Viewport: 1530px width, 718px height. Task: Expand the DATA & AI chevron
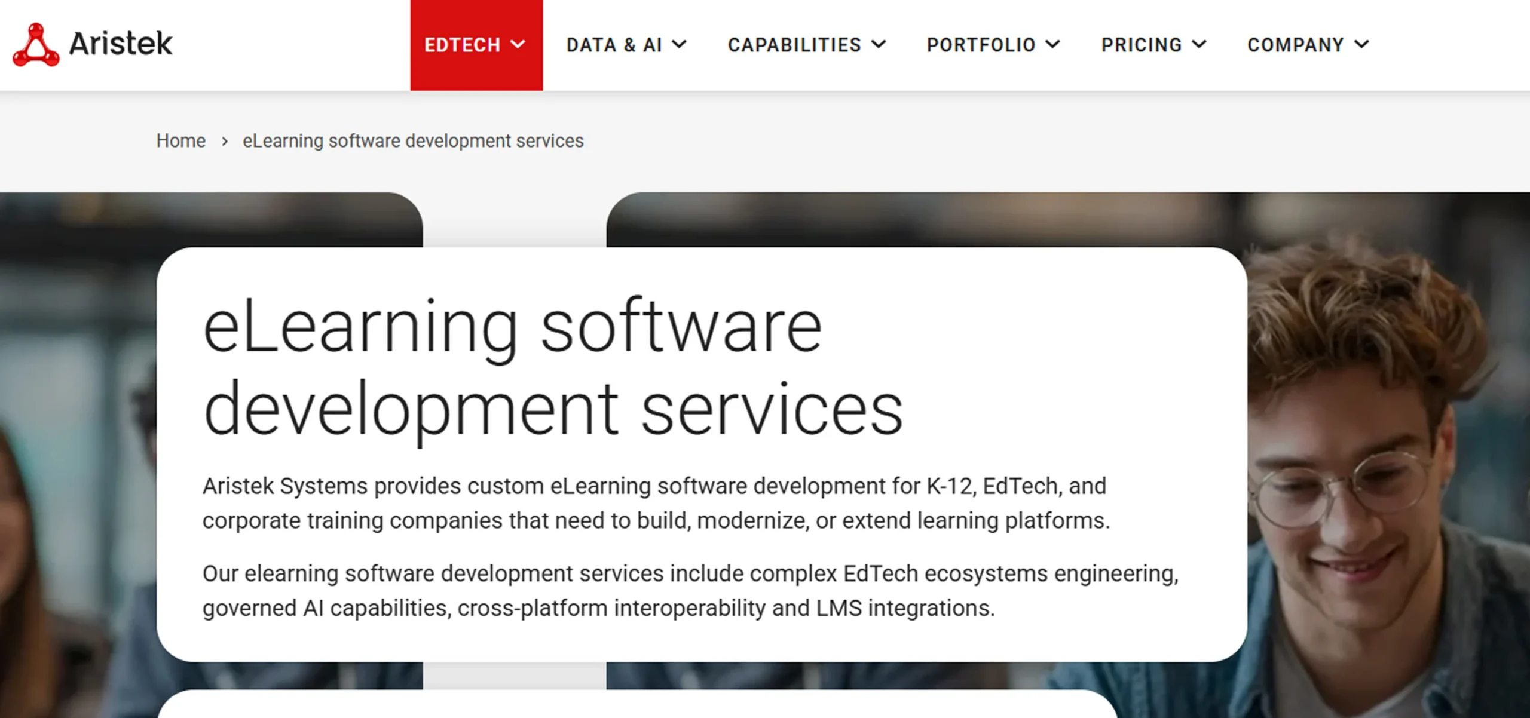point(680,44)
